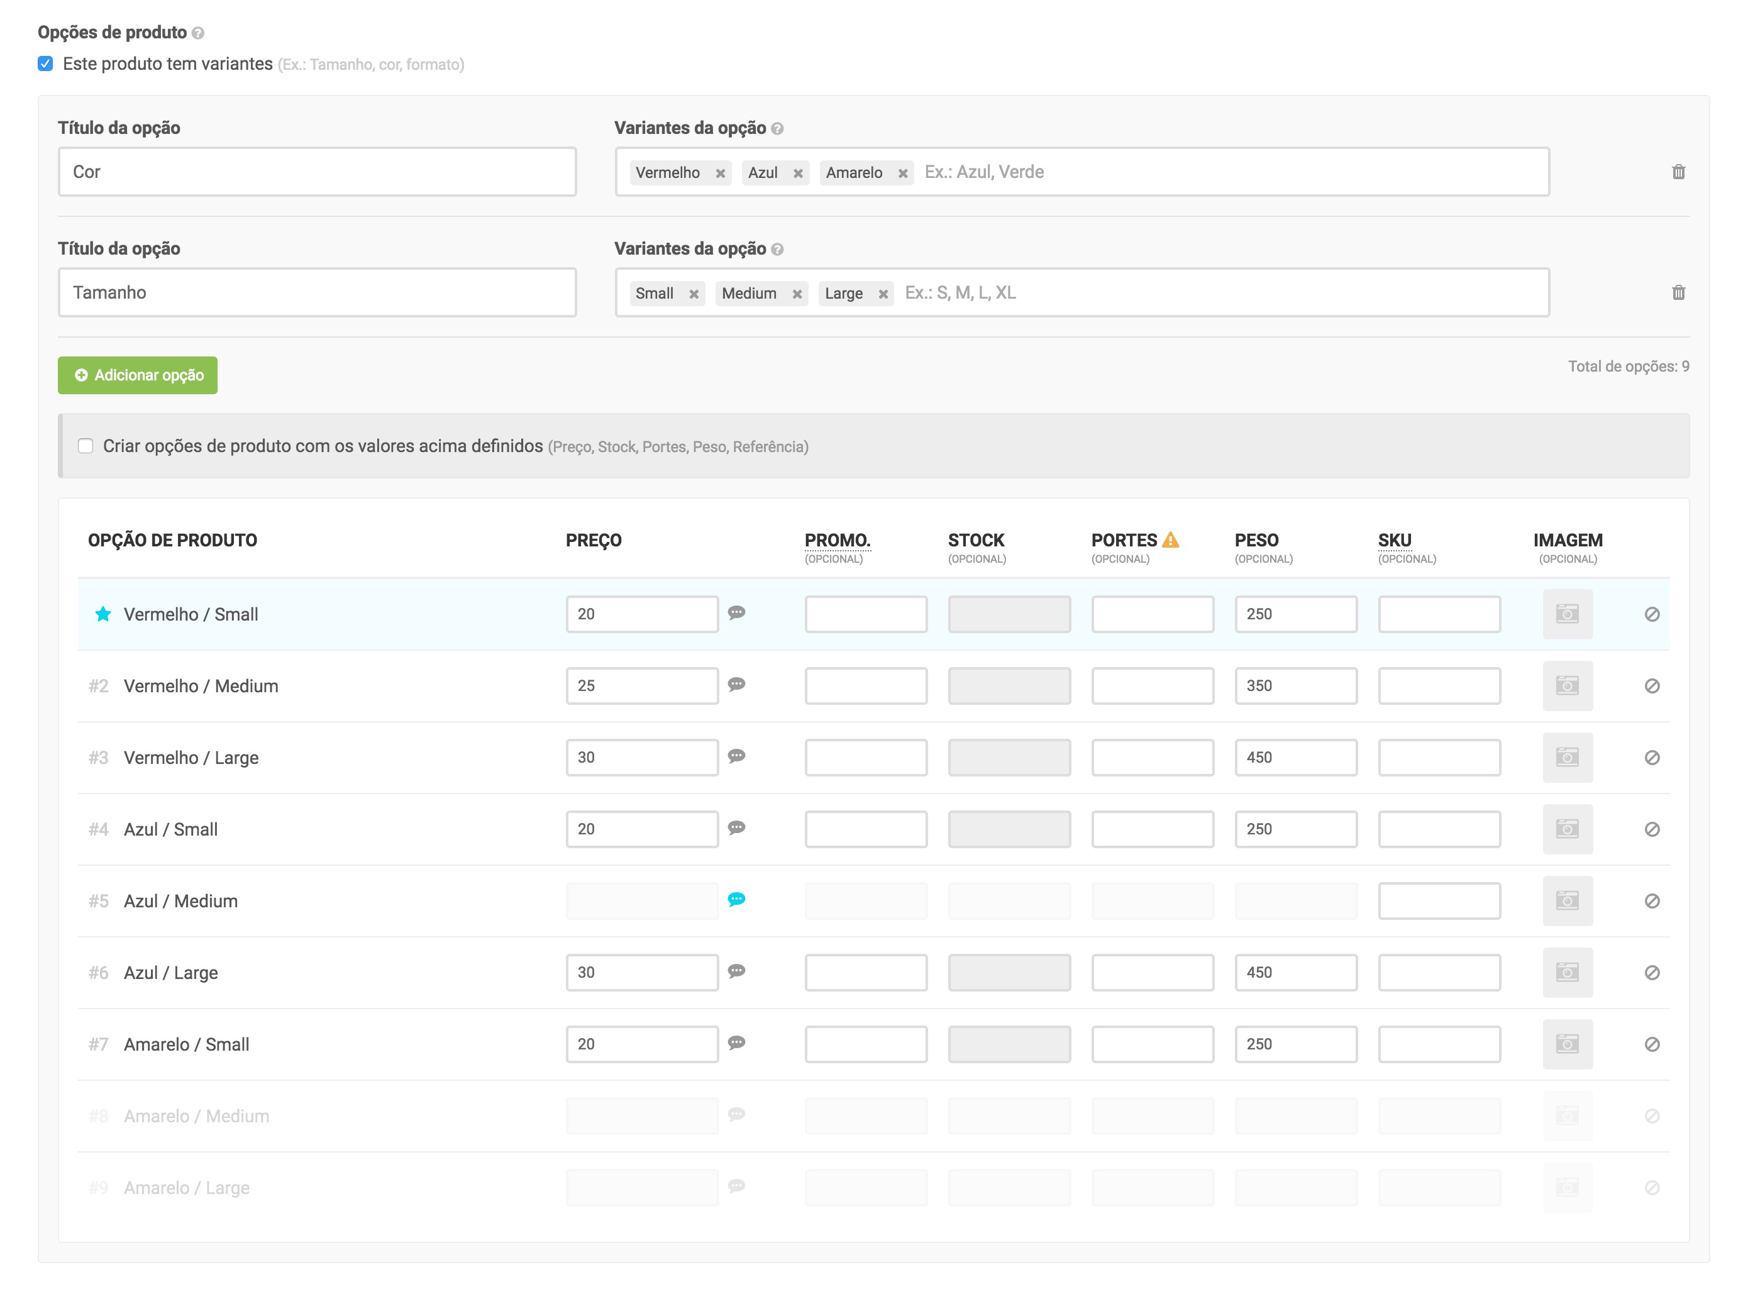Click the SKU column header

point(1394,539)
